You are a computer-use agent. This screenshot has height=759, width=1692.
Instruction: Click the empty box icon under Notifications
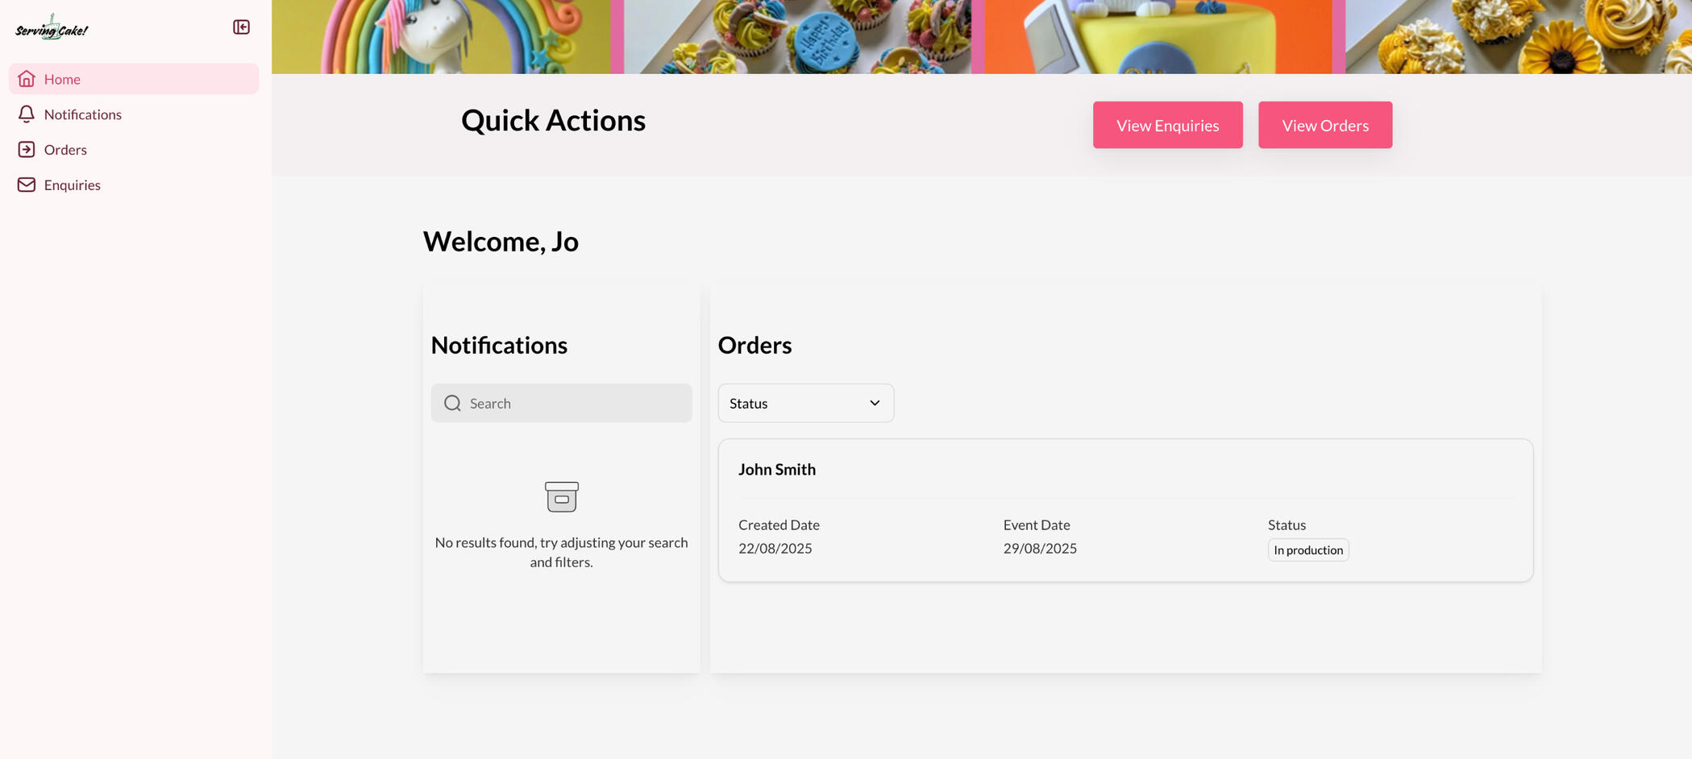[561, 497]
